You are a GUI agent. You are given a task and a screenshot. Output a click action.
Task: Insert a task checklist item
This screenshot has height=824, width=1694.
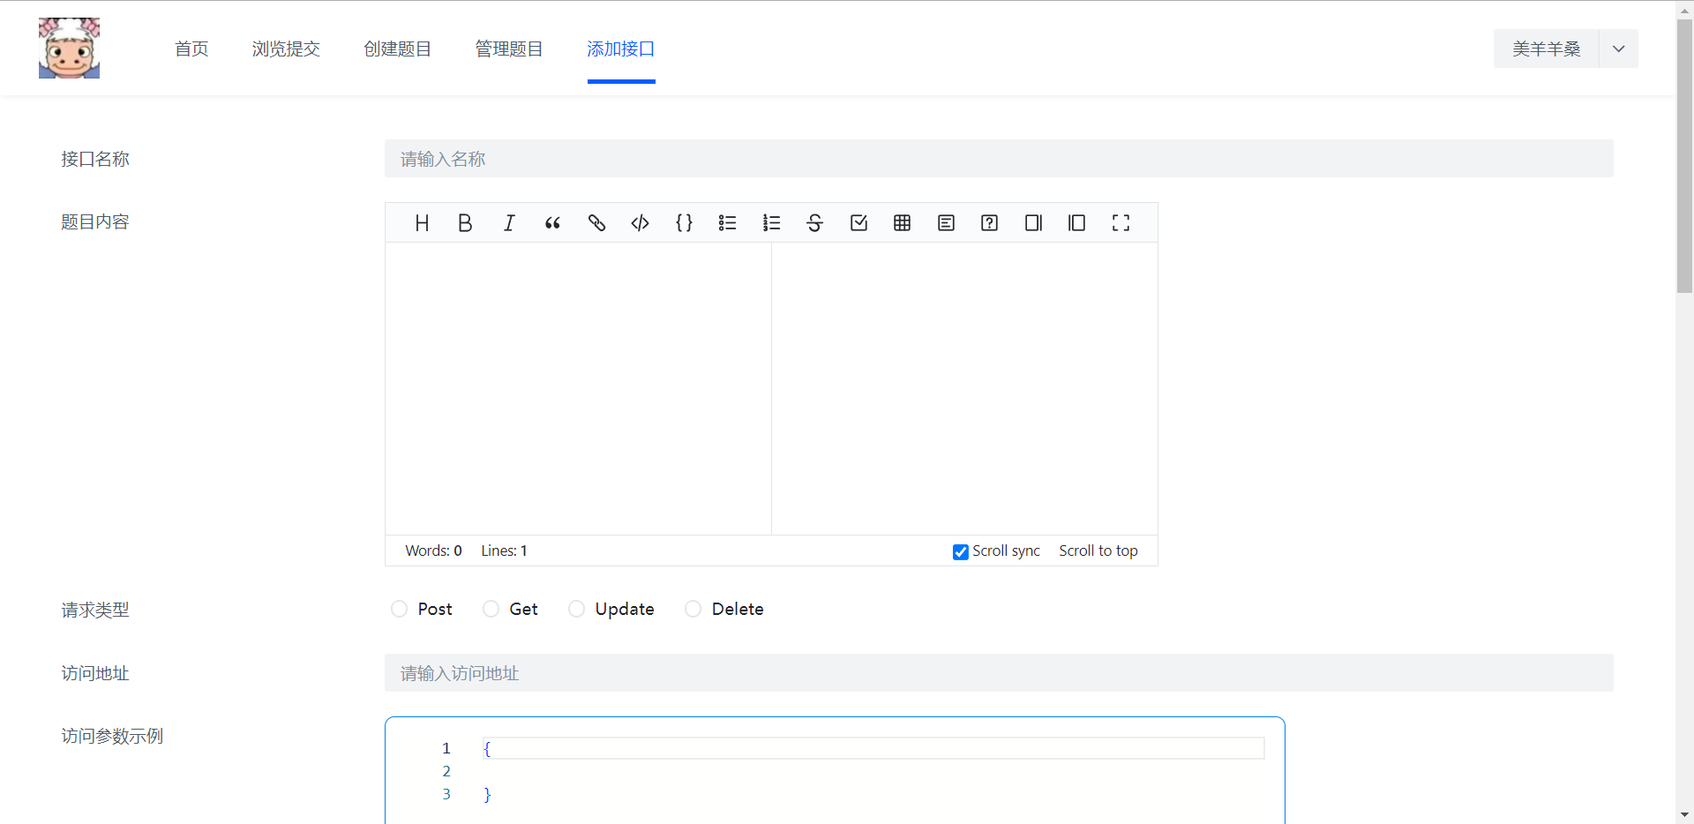[858, 223]
